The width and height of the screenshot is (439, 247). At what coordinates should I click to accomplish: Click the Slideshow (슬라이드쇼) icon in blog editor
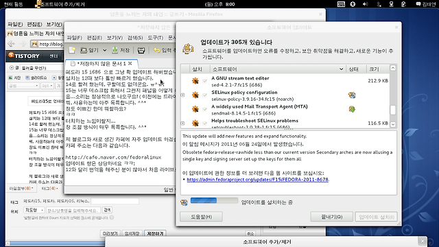pos(27,78)
